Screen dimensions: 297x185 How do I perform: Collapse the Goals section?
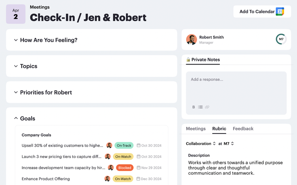pyautogui.click(x=16, y=118)
